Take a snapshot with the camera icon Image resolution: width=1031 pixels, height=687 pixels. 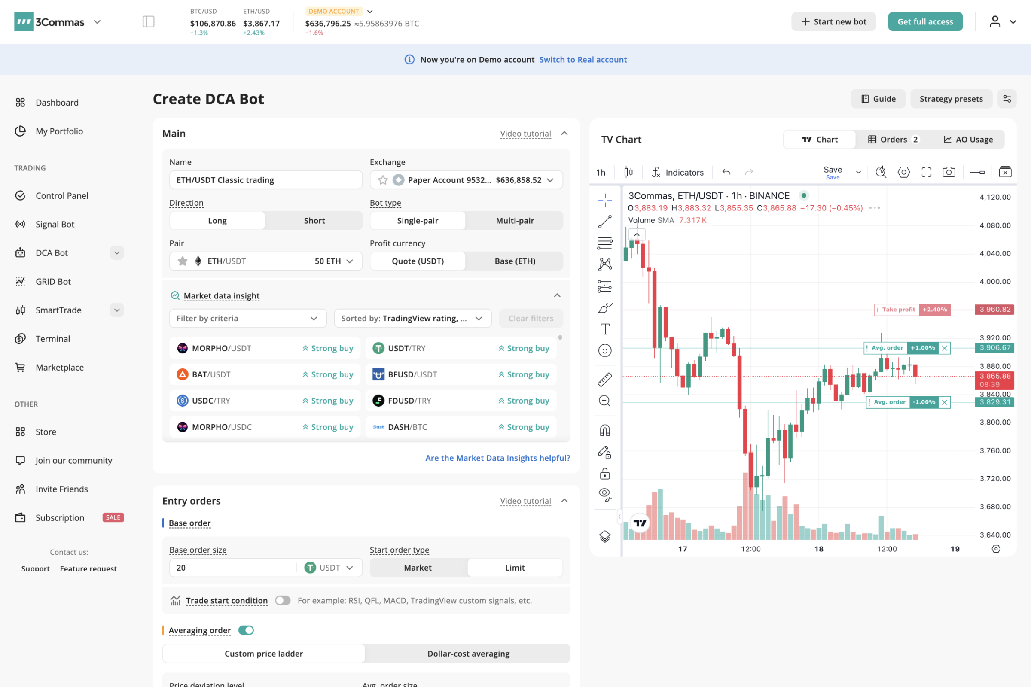coord(949,172)
